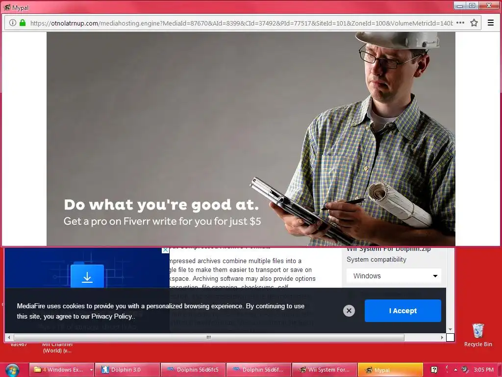Click the horizontal scrollbar thumb in the rear window

click(x=209, y=337)
